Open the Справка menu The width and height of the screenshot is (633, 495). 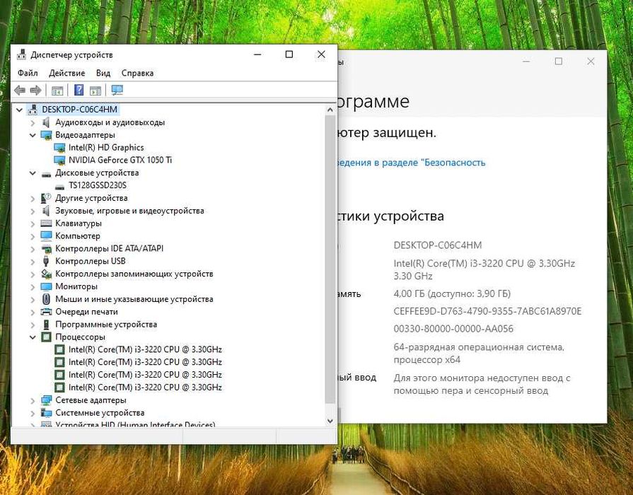[137, 73]
